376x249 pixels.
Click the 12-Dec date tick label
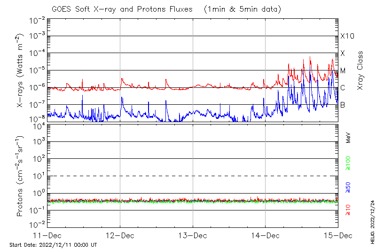pos(120,235)
